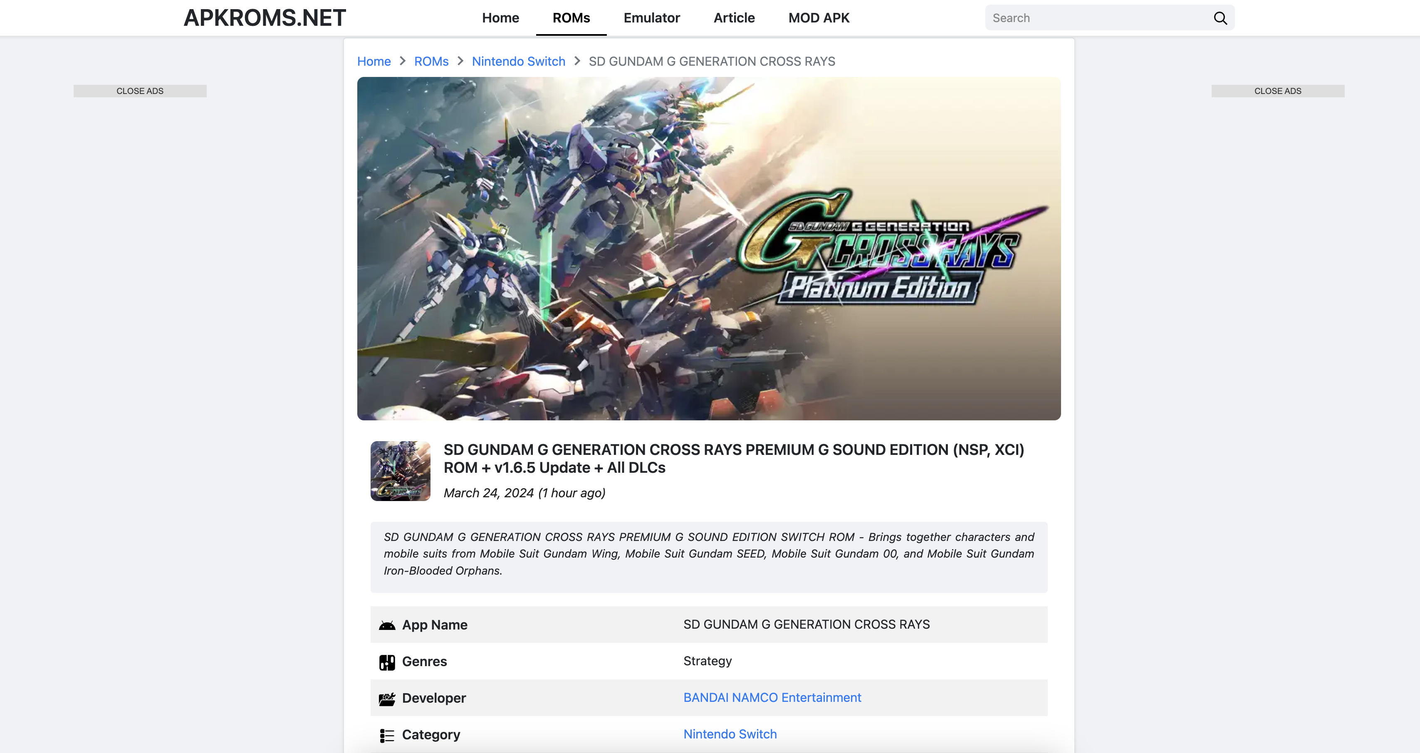Image resolution: width=1420 pixels, height=753 pixels.
Task: Click the article title heading
Action: pos(734,459)
